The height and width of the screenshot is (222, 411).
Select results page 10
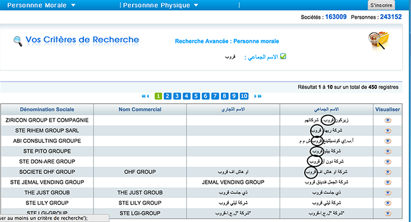tap(244, 96)
